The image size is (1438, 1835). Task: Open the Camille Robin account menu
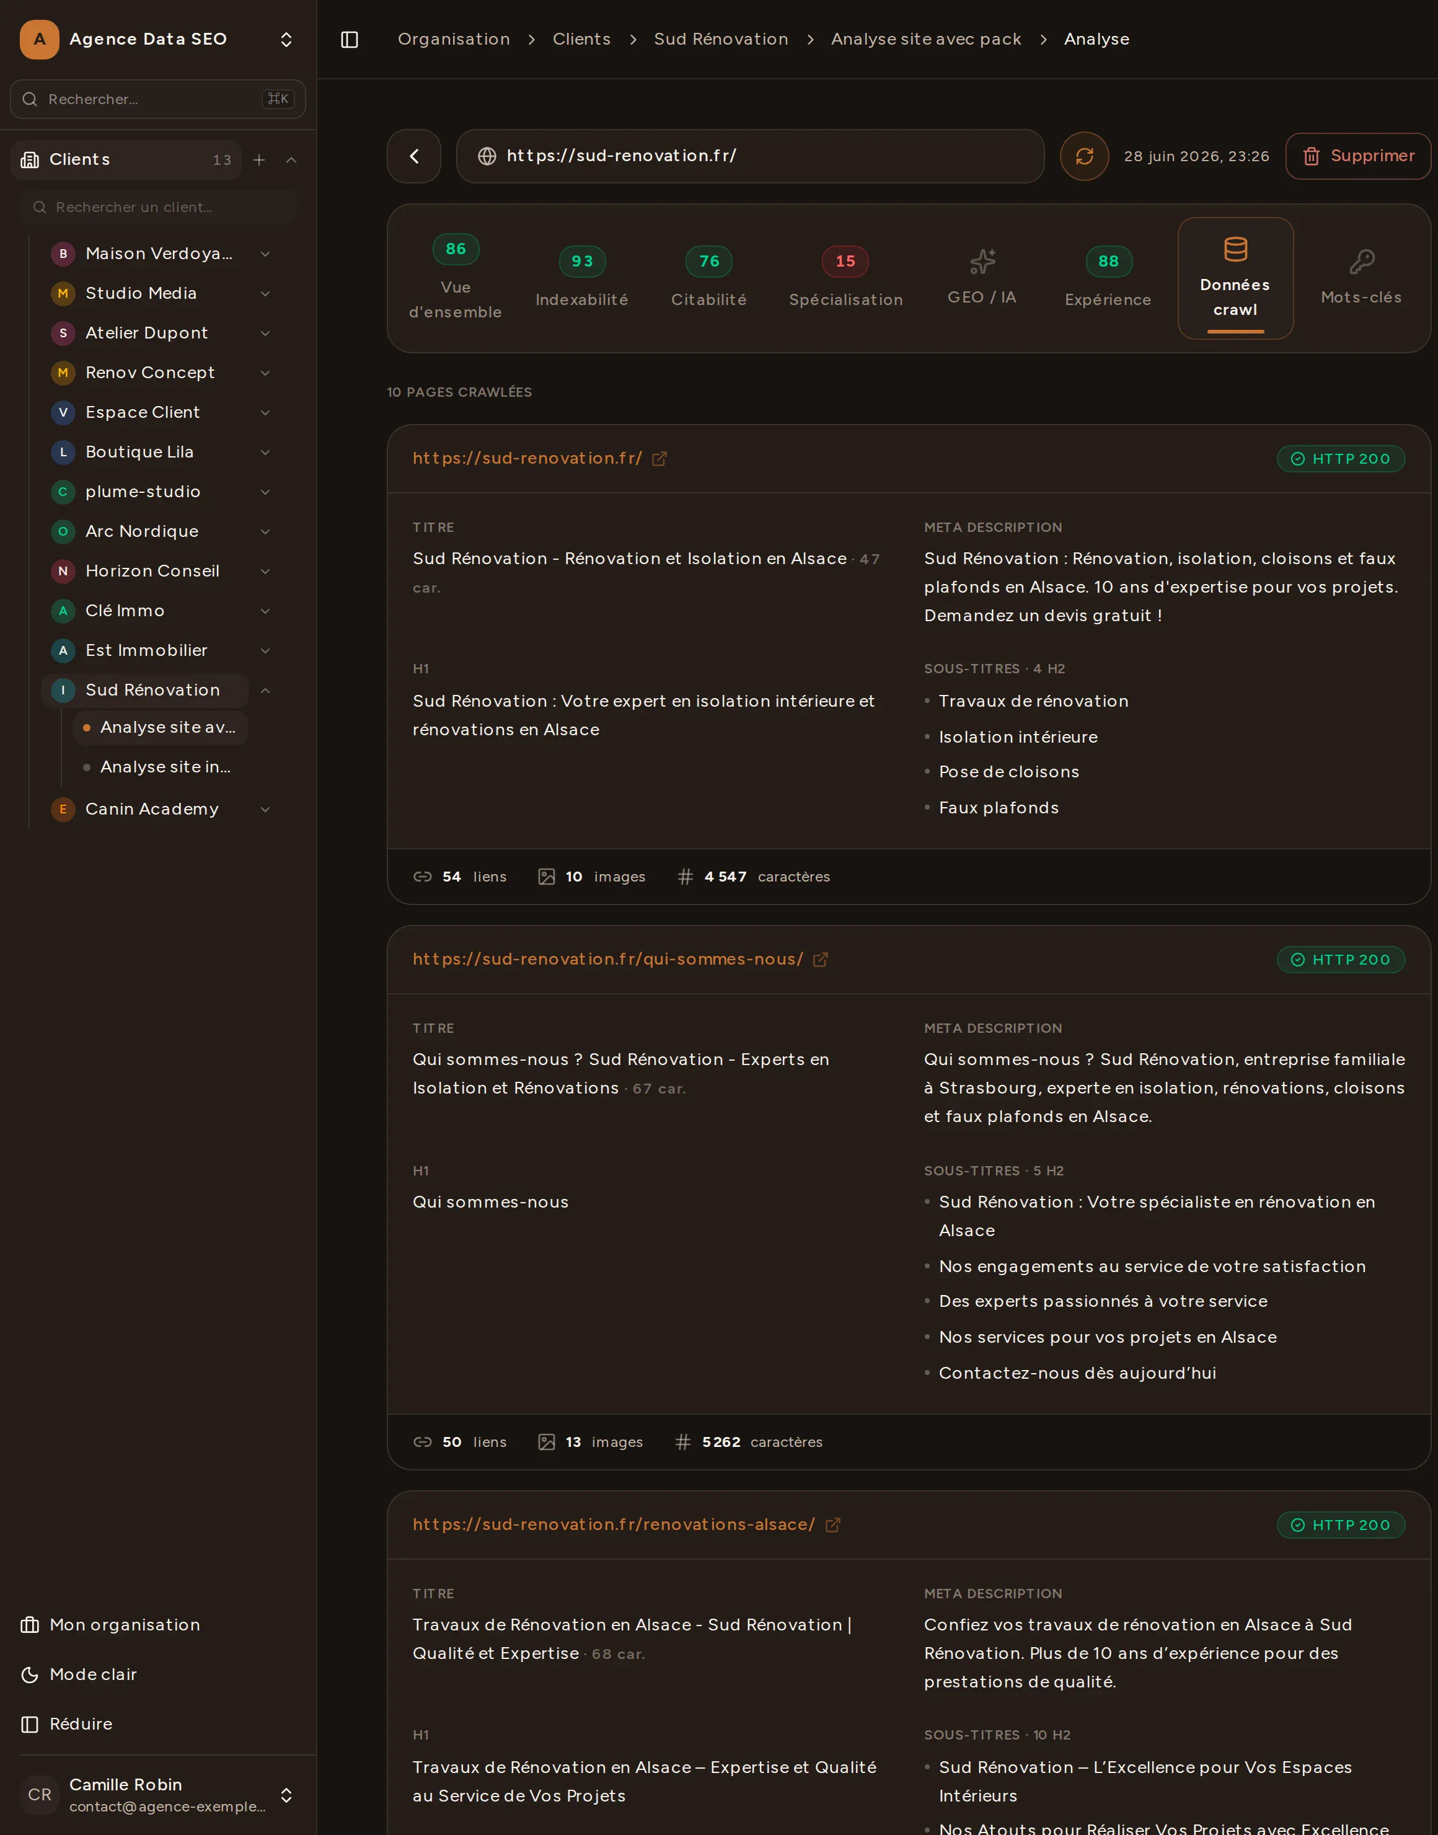[286, 1795]
